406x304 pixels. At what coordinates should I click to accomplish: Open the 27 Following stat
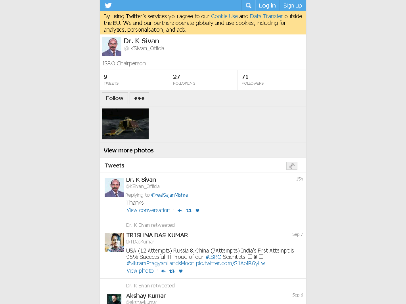pos(203,80)
